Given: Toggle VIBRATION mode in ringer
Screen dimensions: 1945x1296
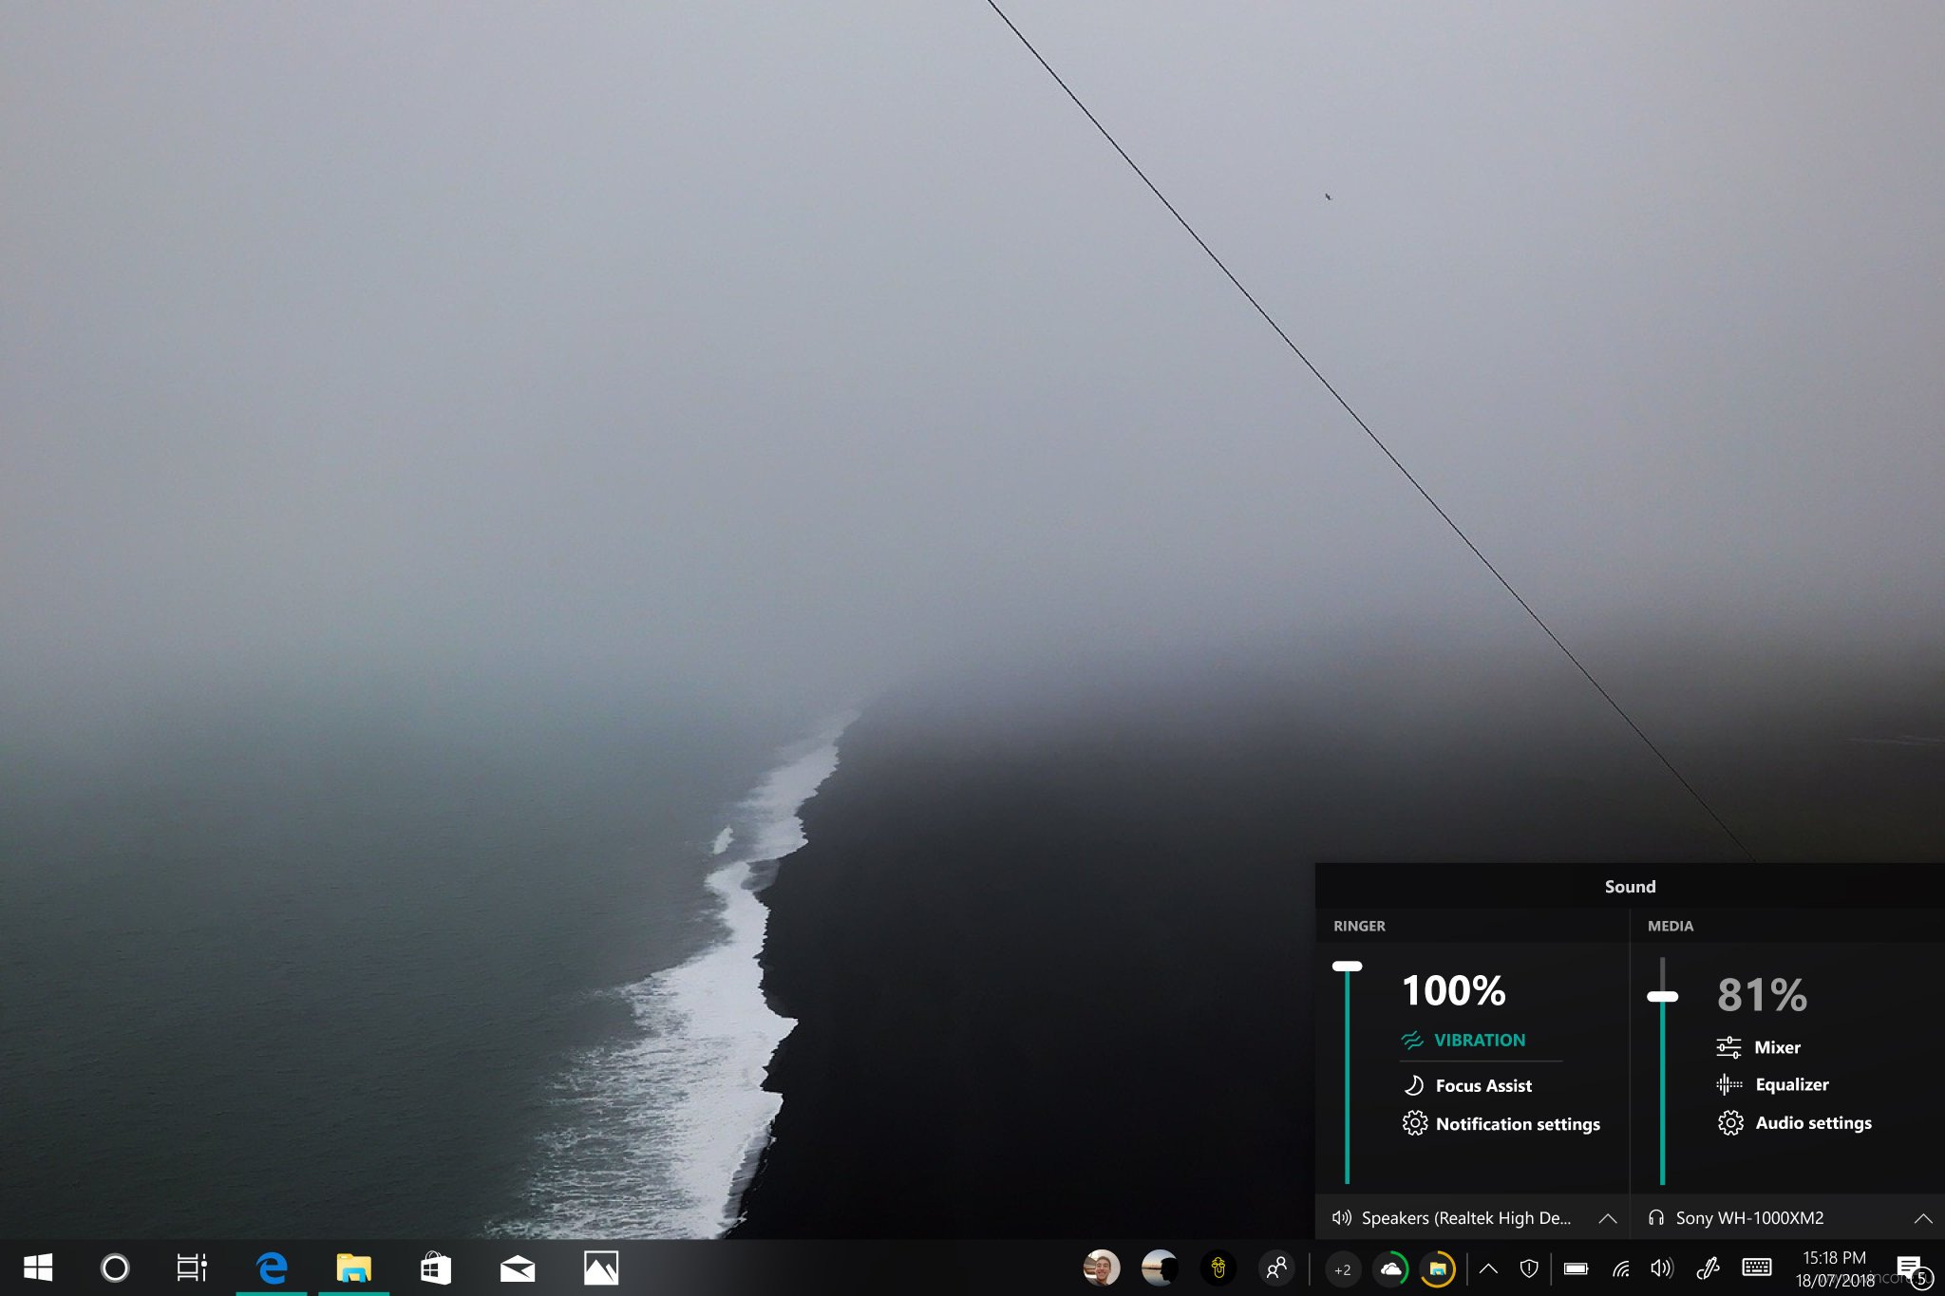Looking at the screenshot, I should click(x=1463, y=1041).
